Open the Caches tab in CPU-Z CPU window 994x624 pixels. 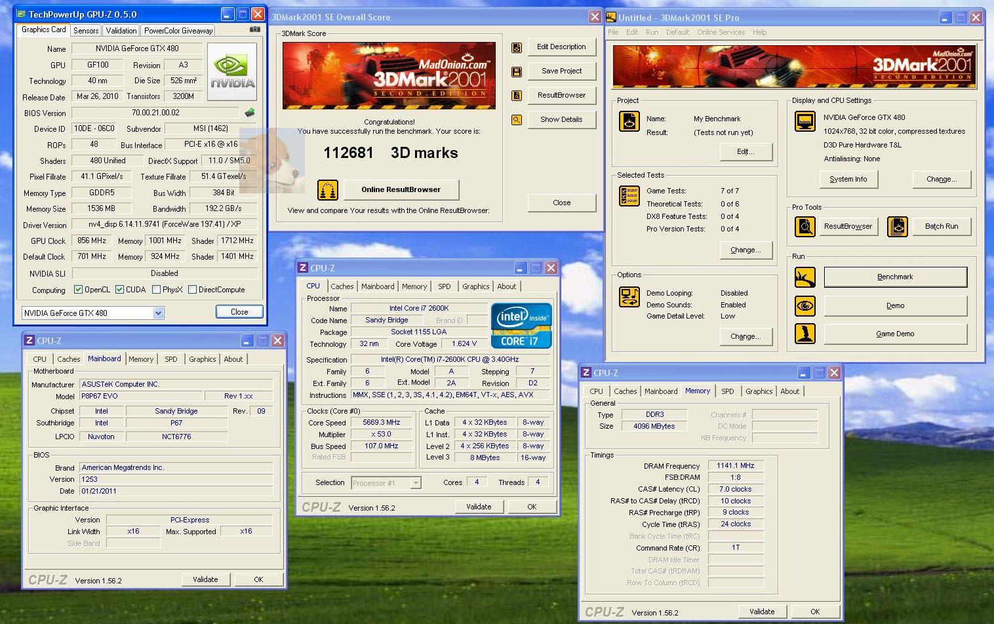click(x=342, y=286)
